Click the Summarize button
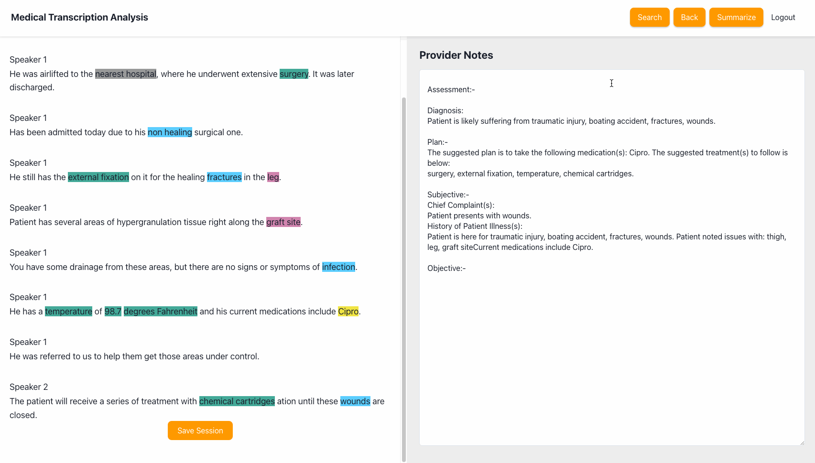The height and width of the screenshot is (463, 815). coord(736,17)
